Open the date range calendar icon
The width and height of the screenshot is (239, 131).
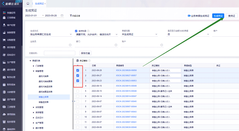click(x=62, y=16)
